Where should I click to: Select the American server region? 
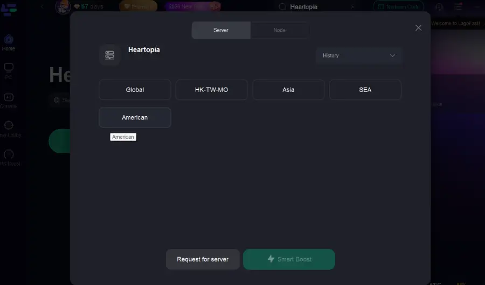pyautogui.click(x=135, y=117)
